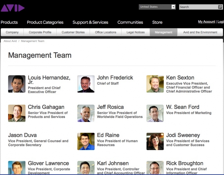Click Jodi Sweeney's photo
224x175 pixels.
pyautogui.click(x=155, y=141)
